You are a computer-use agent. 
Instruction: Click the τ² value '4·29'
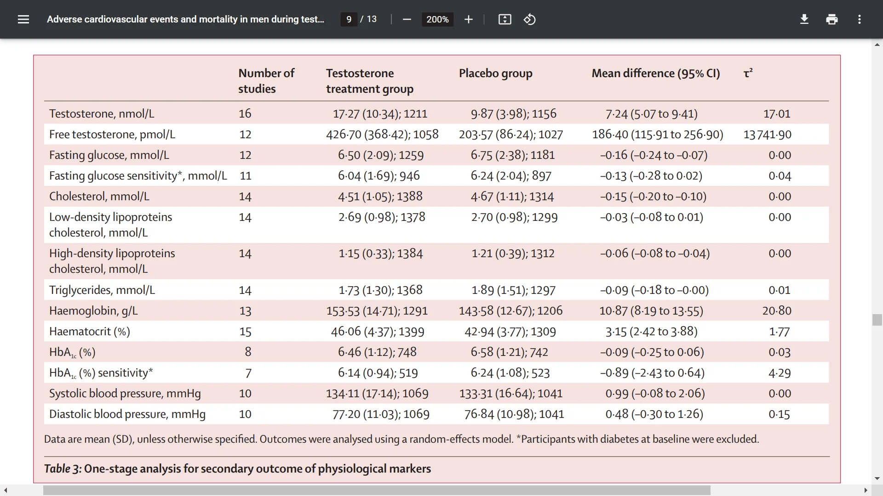(x=780, y=372)
